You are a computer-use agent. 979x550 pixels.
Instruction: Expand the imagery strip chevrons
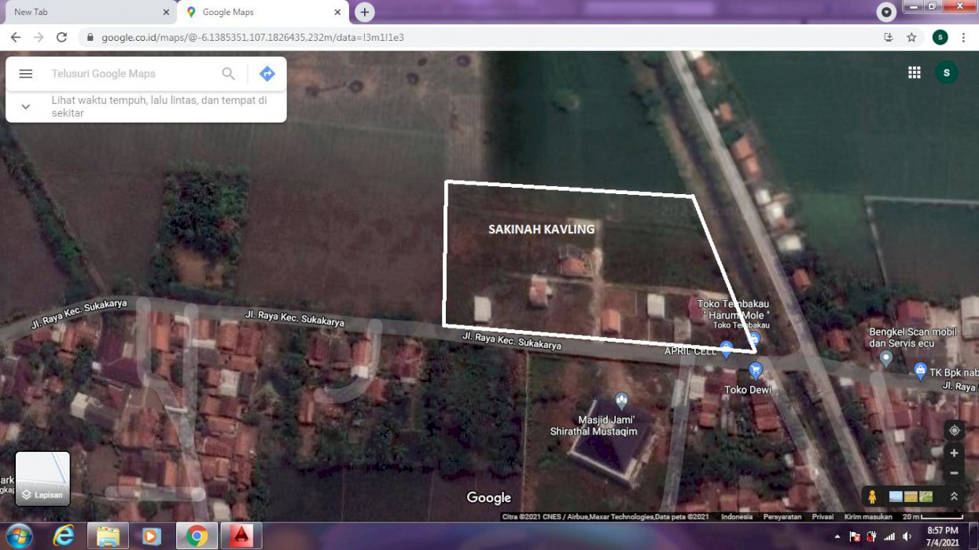coord(954,497)
